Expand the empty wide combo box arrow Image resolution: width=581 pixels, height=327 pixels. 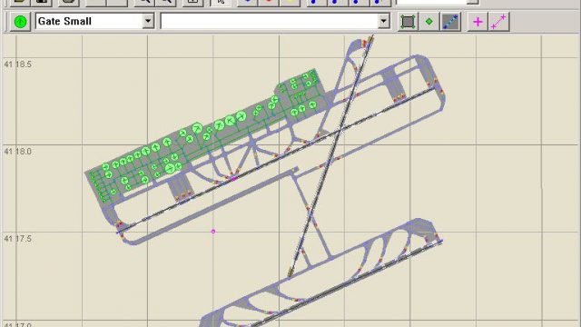pos(384,21)
